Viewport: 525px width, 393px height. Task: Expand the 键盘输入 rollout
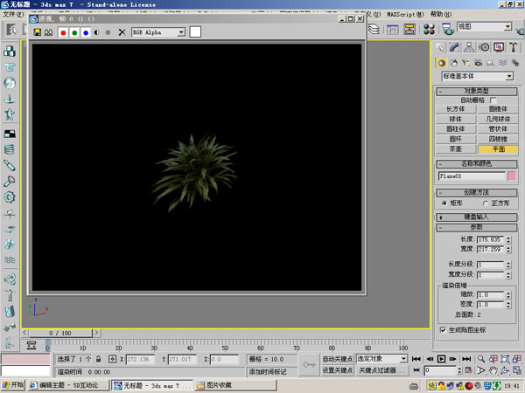click(x=477, y=217)
